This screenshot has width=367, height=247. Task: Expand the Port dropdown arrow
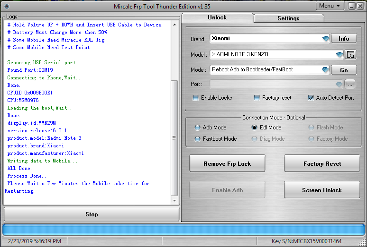point(339,84)
